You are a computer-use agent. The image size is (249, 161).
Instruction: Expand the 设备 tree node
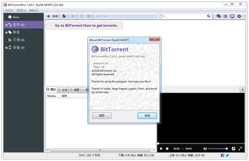point(6,48)
